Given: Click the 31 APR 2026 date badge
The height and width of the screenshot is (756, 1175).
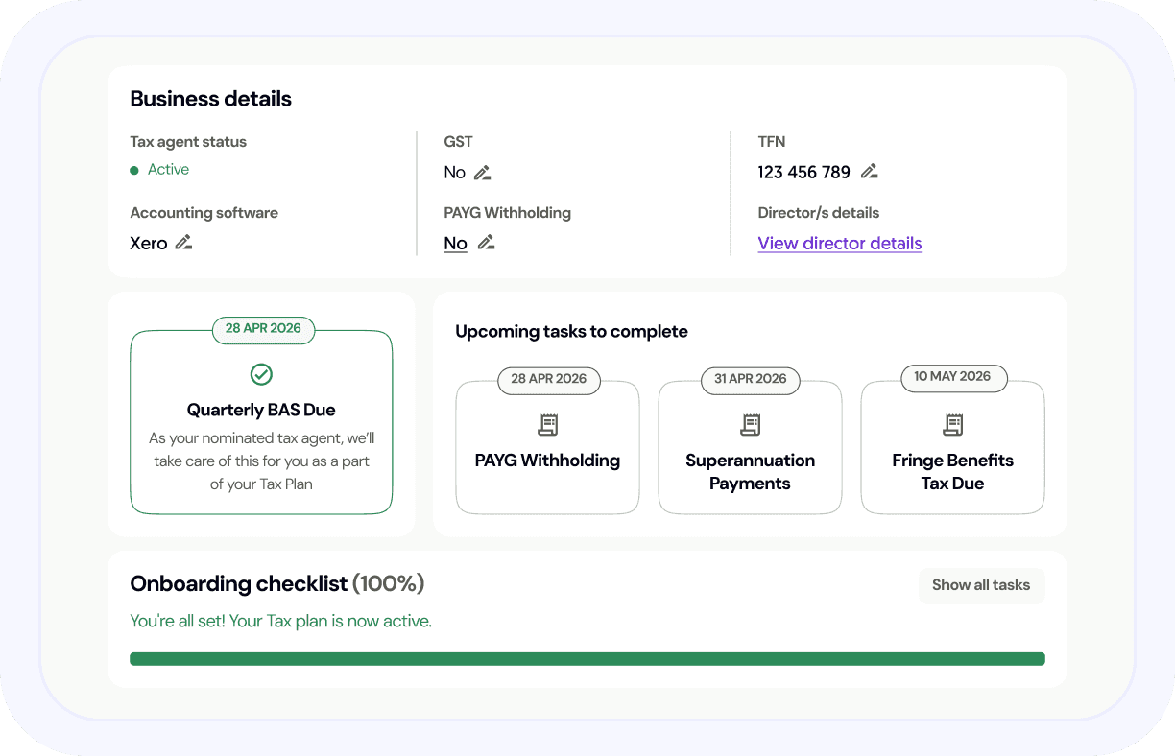Looking at the screenshot, I should [x=750, y=379].
